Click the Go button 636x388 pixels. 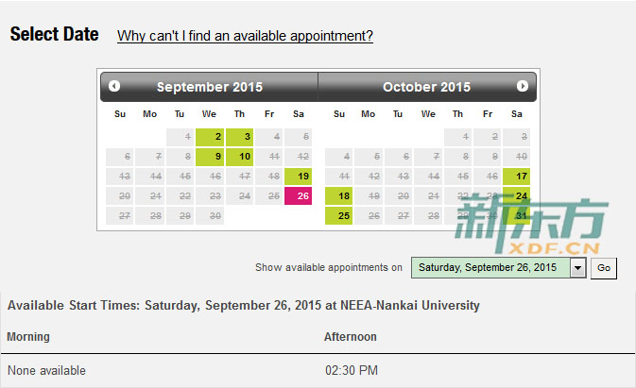point(604,268)
